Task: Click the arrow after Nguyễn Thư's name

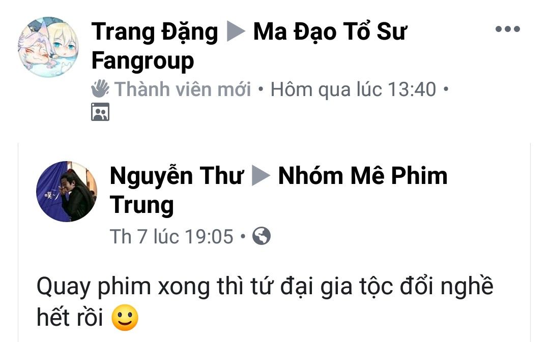Action: [x=261, y=175]
